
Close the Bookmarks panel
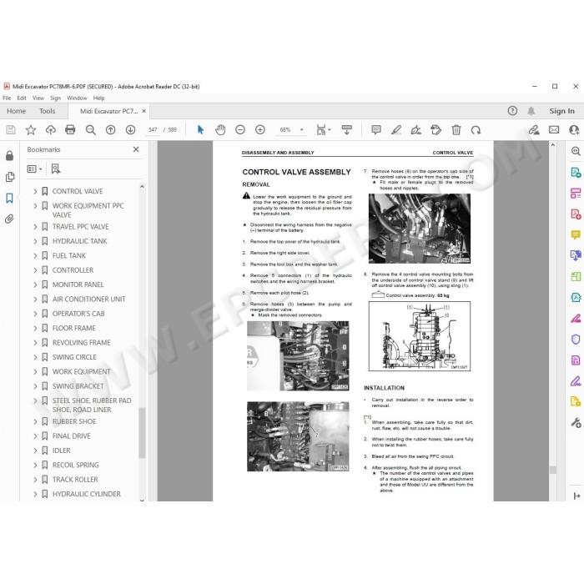136,149
